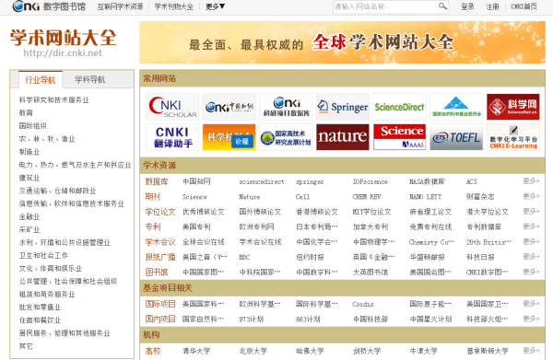
Task: Open the 美国专利 link
Action: pos(196,227)
